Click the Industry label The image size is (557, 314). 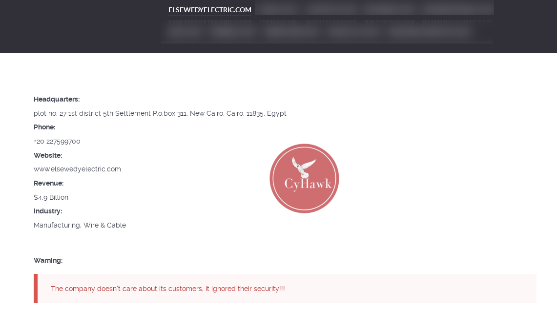pos(48,211)
